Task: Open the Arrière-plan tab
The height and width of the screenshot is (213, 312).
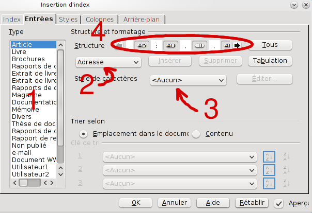Action: (142, 20)
